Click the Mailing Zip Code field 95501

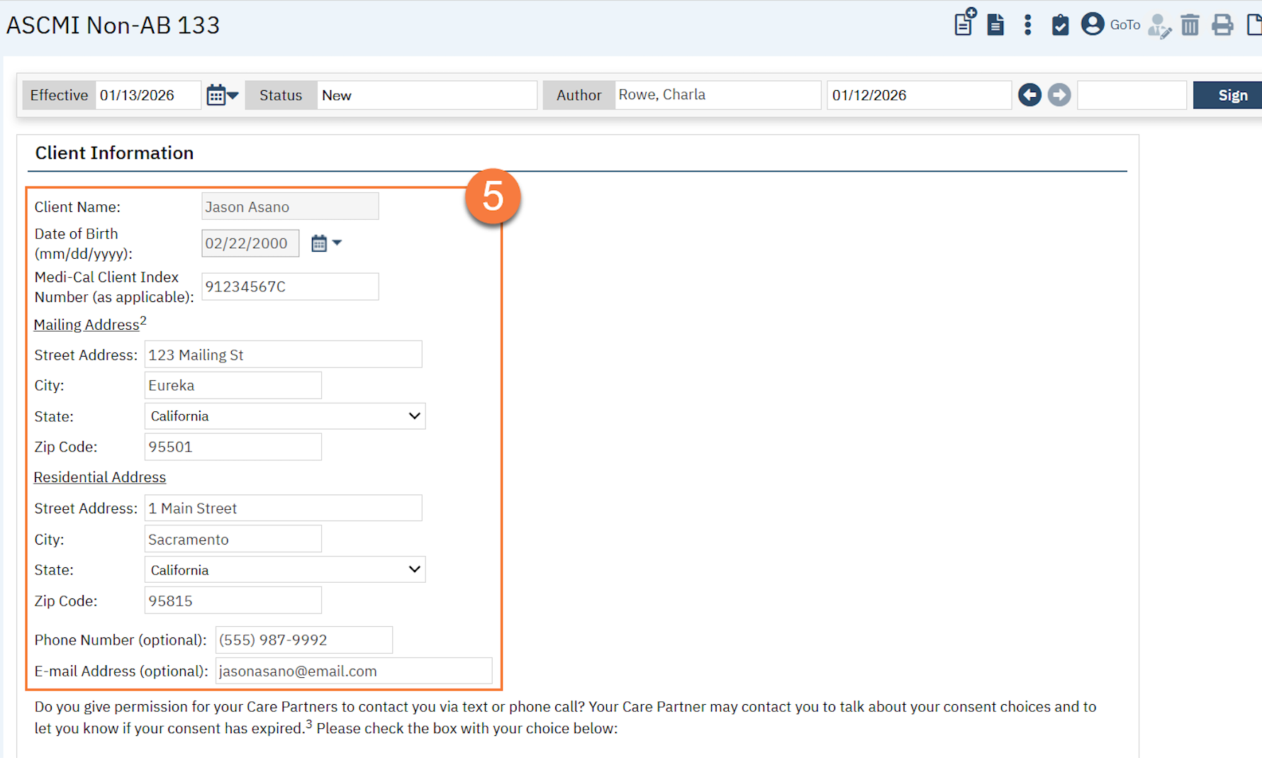click(x=233, y=447)
